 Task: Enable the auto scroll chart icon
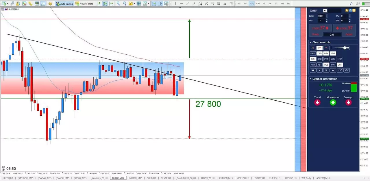154,4
